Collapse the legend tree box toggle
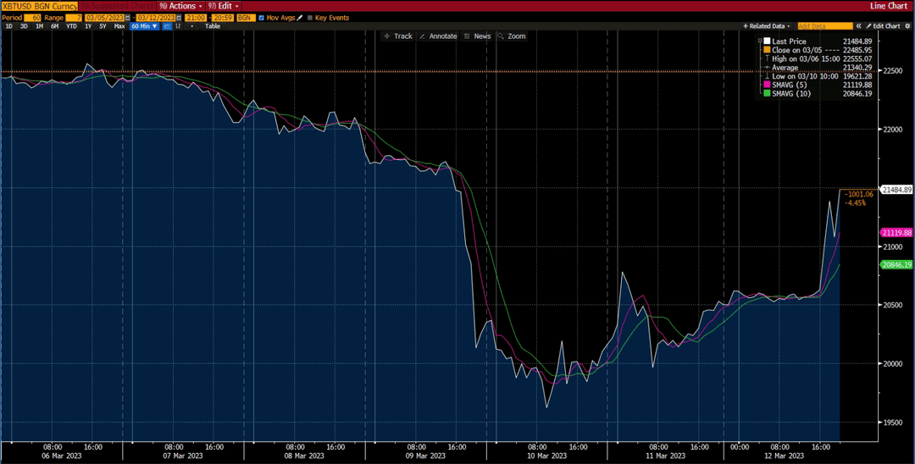The height and width of the screenshot is (464, 915). tap(760, 41)
